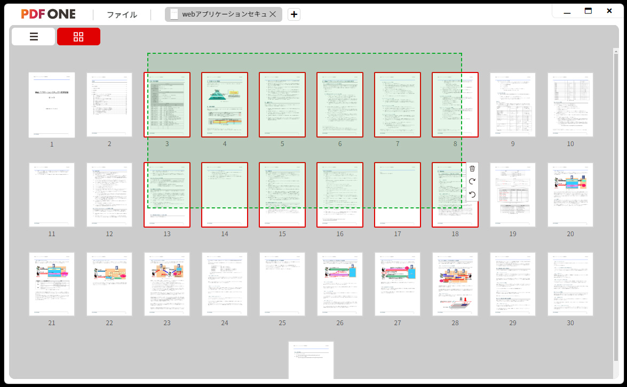
Task: Rotate page clockwise using the rotate icon
Action: 472,182
